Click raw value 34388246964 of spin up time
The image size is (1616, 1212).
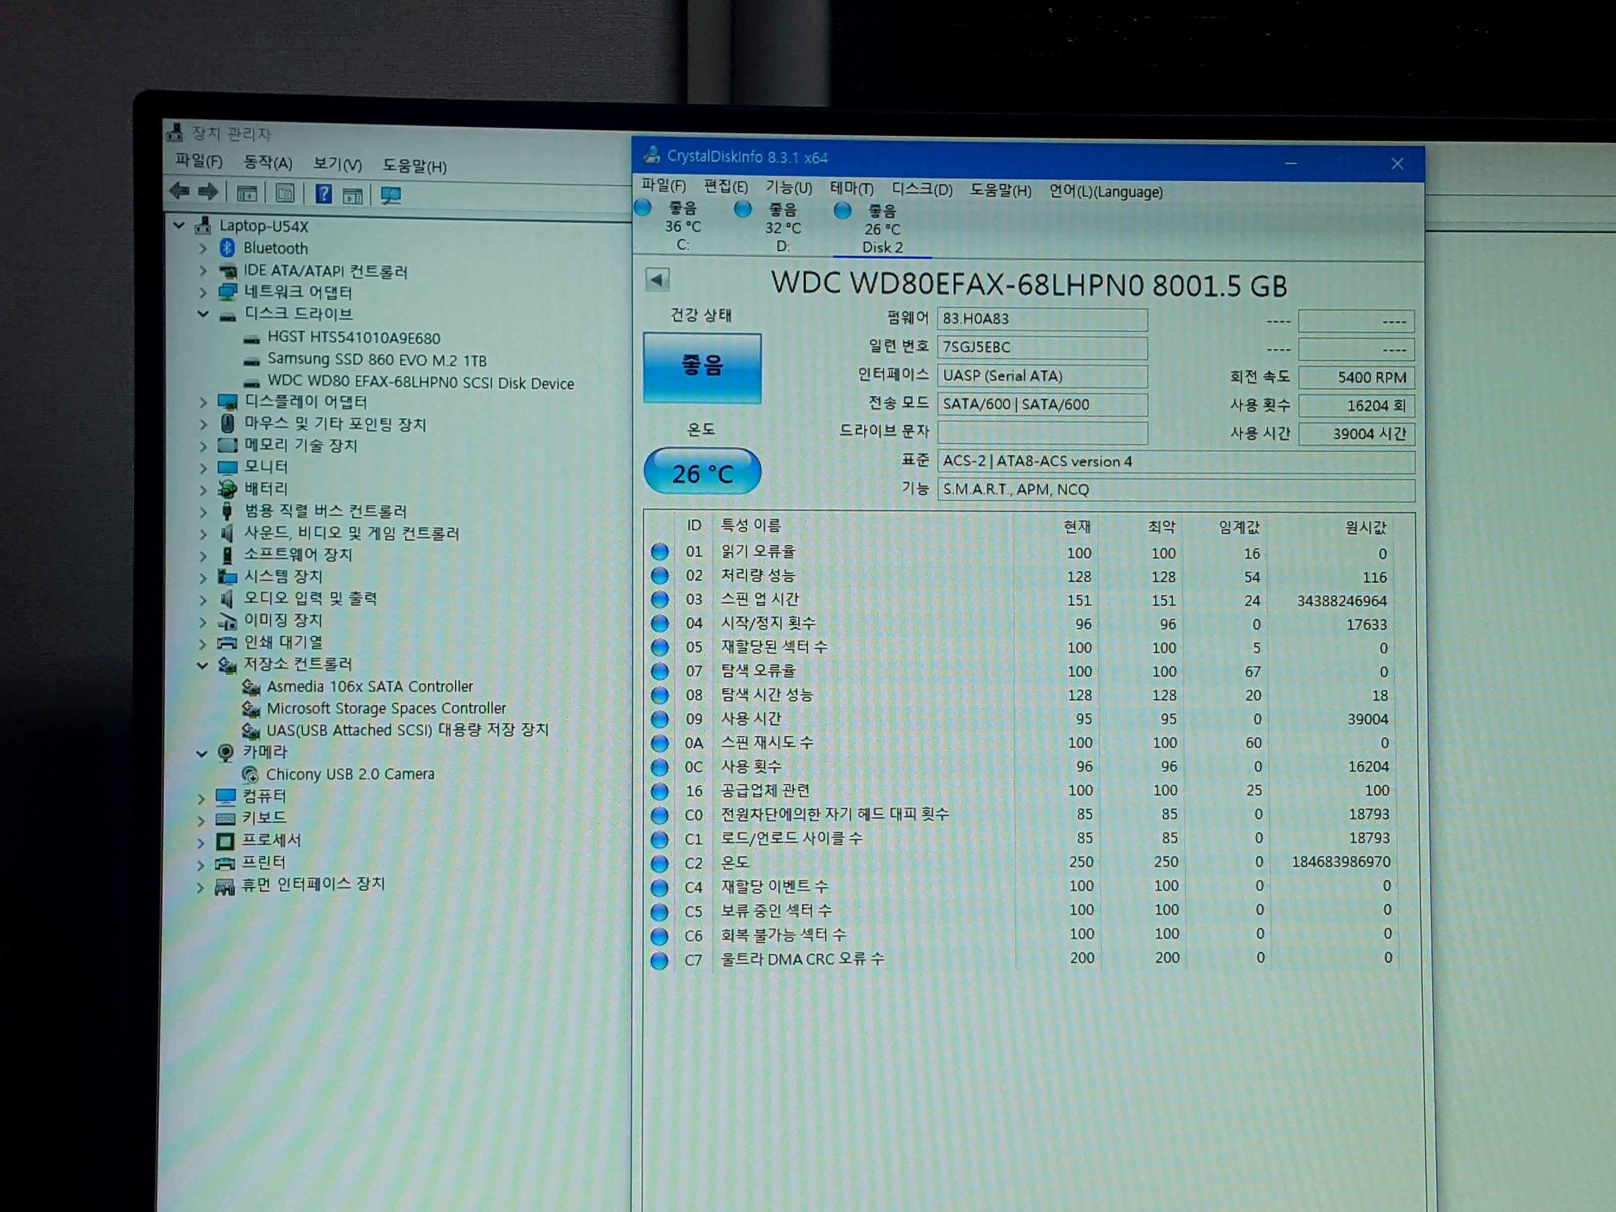1342,601
